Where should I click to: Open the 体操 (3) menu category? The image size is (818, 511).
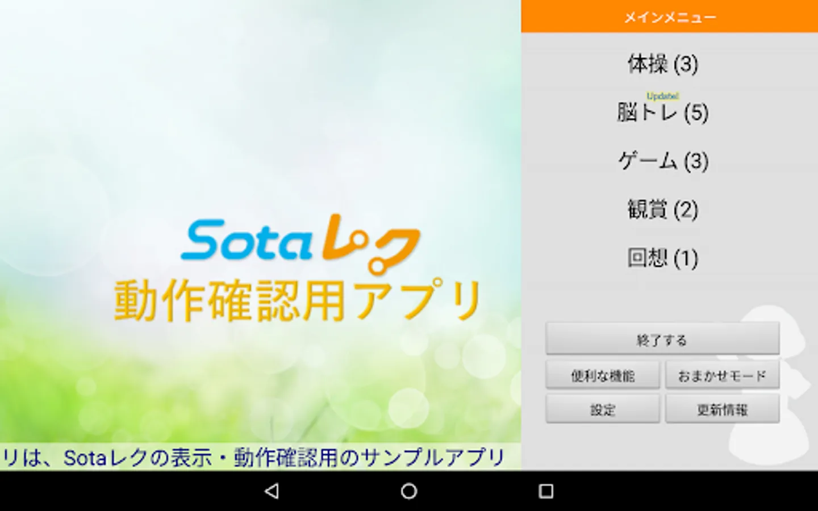coord(662,64)
